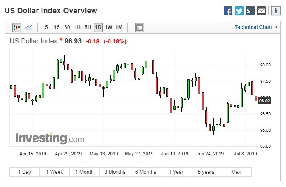Show the 3 Months range
286x187 pixels.
pos(115,172)
